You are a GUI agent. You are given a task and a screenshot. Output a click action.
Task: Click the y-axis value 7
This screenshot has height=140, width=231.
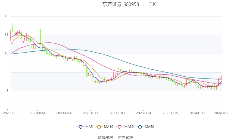[x=8, y=109]
